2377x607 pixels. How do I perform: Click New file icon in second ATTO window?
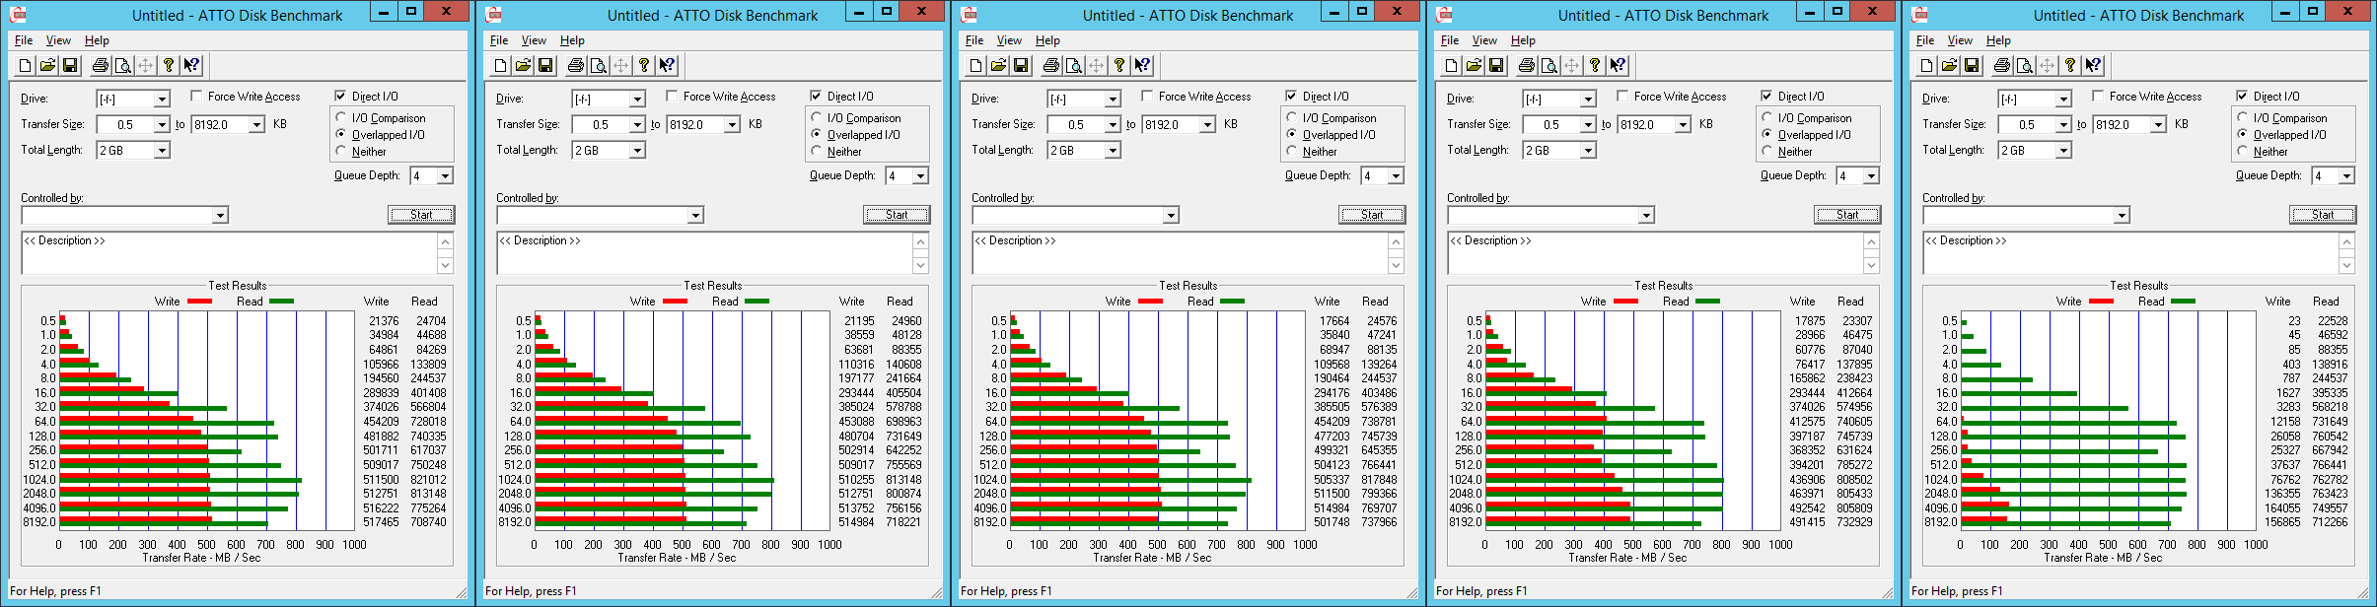coord(500,65)
